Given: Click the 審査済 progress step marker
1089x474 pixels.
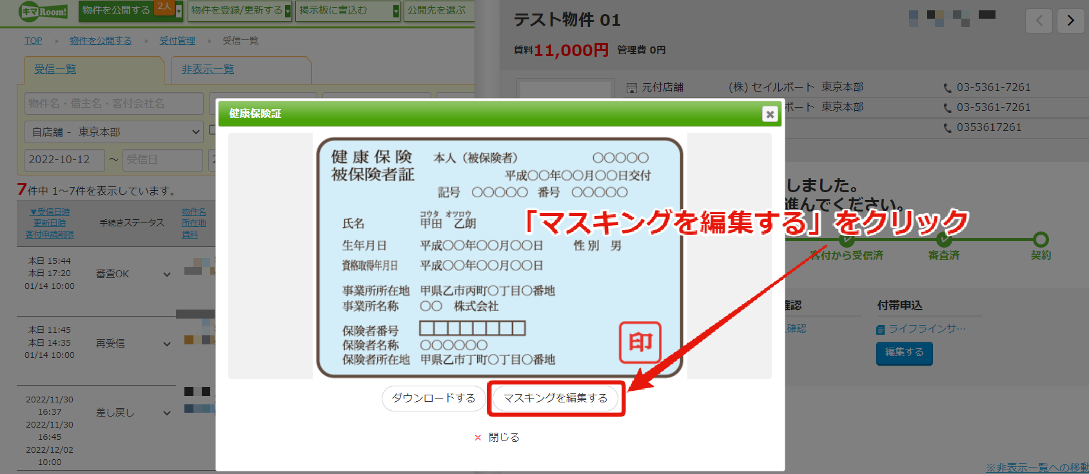Looking at the screenshot, I should (x=944, y=239).
